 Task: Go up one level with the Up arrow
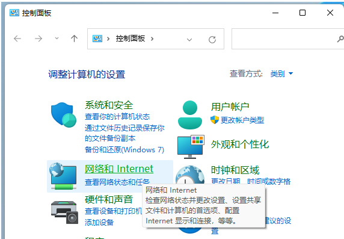click(x=74, y=39)
